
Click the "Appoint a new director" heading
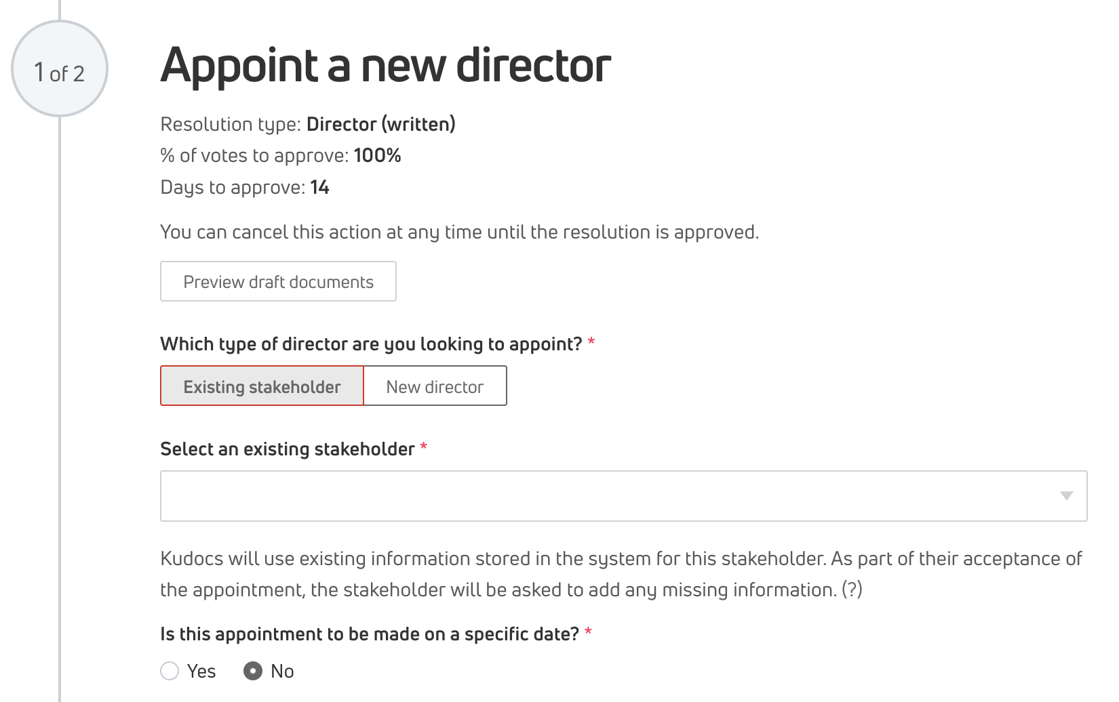[385, 66]
